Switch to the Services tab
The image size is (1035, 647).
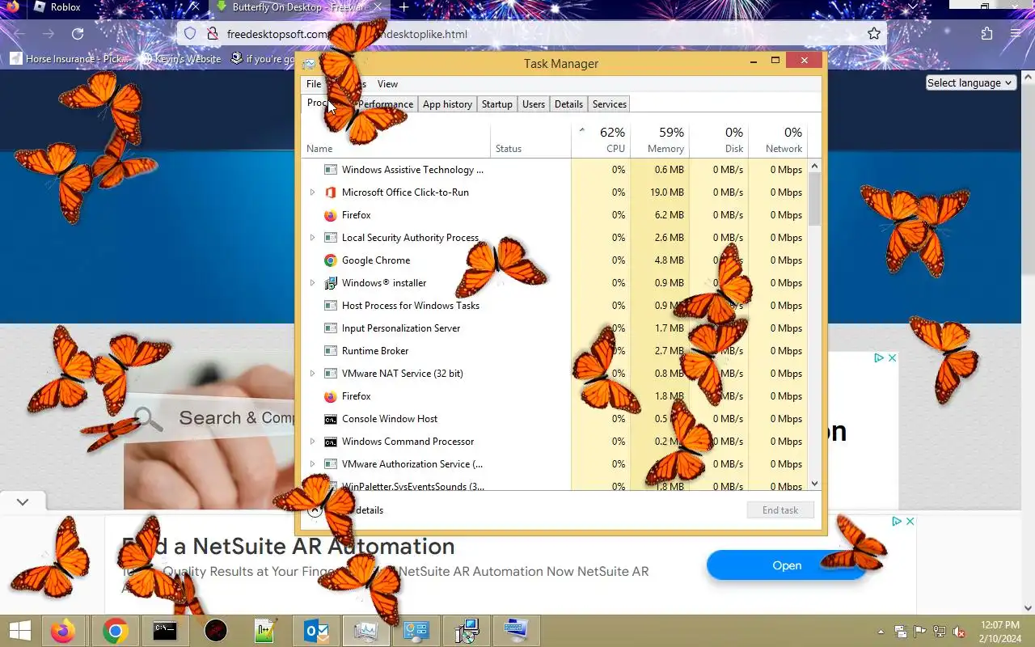[x=609, y=104]
